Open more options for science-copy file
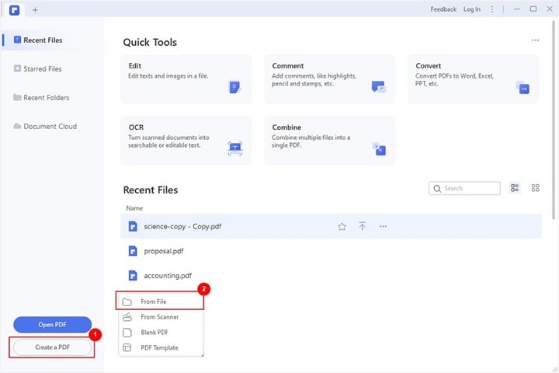559x373 pixels. click(383, 226)
